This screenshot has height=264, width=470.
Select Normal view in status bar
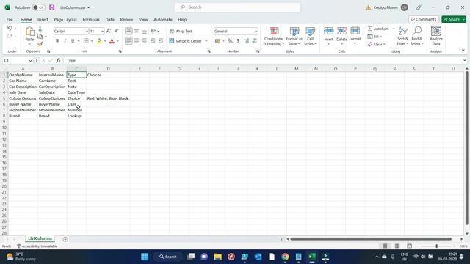point(385,246)
